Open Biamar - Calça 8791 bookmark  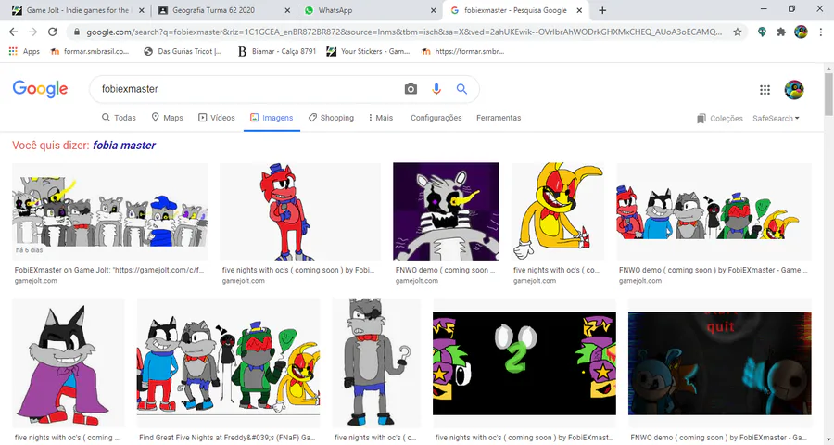point(276,51)
